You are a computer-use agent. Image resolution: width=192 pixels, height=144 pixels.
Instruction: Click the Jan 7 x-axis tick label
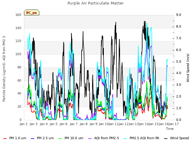[74, 124]
